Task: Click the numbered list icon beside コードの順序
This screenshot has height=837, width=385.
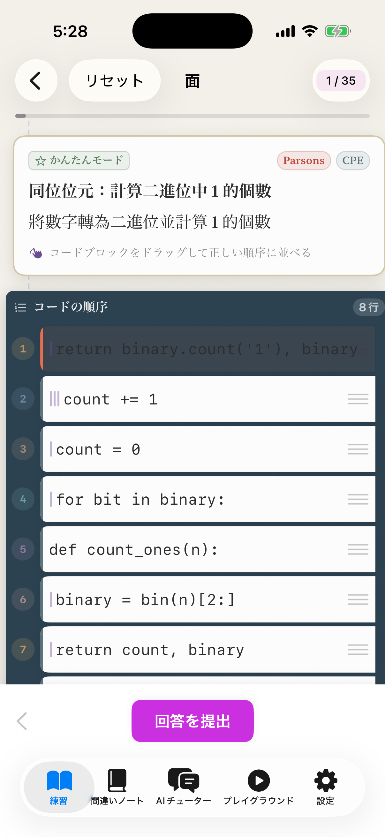Action: 19,307
